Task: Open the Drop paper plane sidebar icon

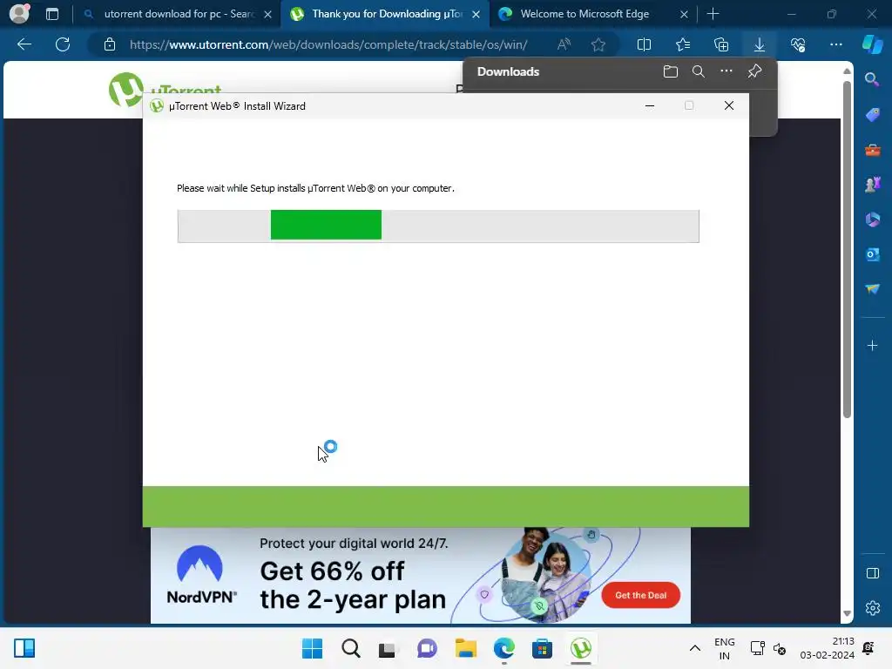Action: [872, 289]
